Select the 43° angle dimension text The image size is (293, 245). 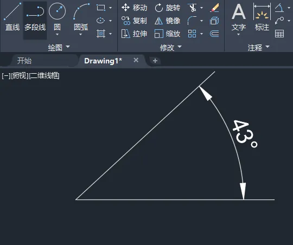point(245,134)
